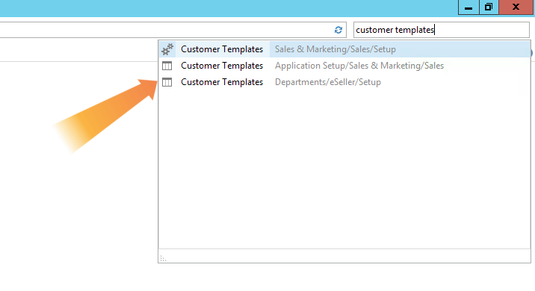The height and width of the screenshot is (291, 535).
Task: Click the gears icon beside first Customer Templates
Action: 167,49
